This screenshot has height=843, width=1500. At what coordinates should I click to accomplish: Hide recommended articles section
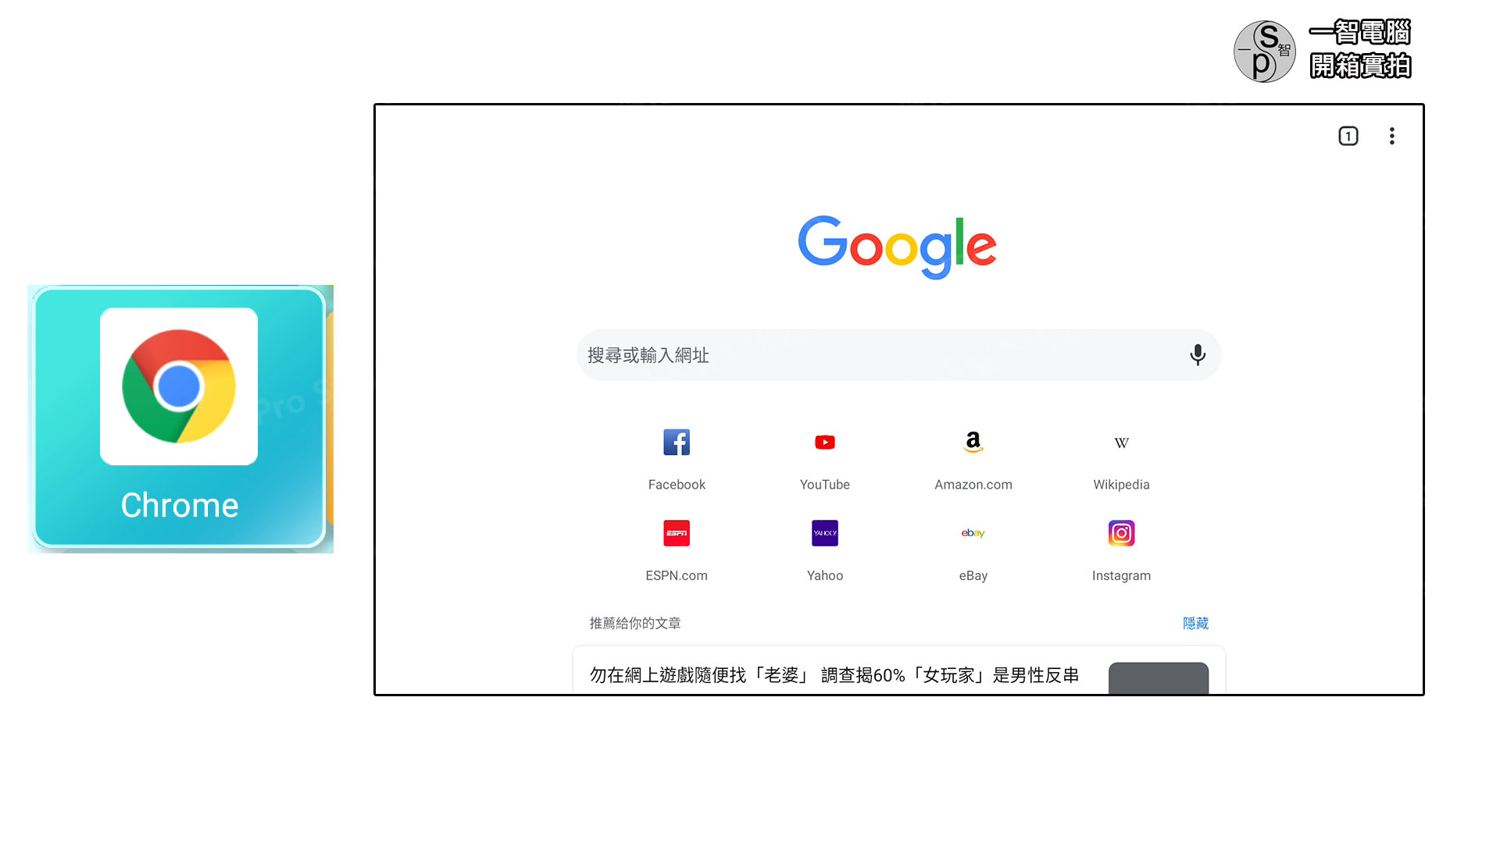[x=1195, y=623]
